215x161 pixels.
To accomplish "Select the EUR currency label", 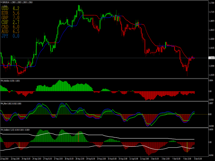I will 5,13.
